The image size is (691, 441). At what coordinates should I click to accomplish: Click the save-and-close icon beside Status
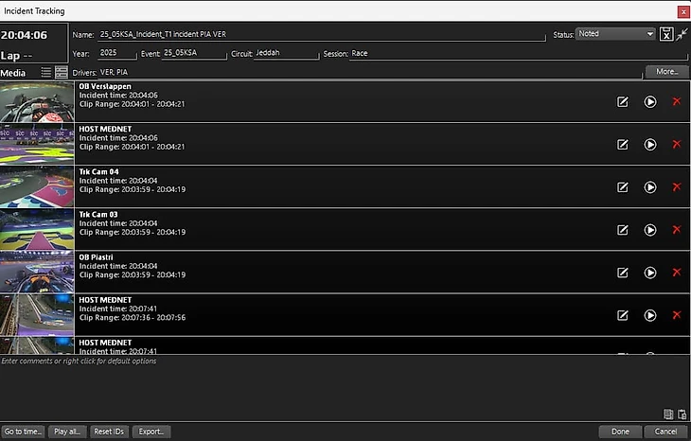(665, 34)
